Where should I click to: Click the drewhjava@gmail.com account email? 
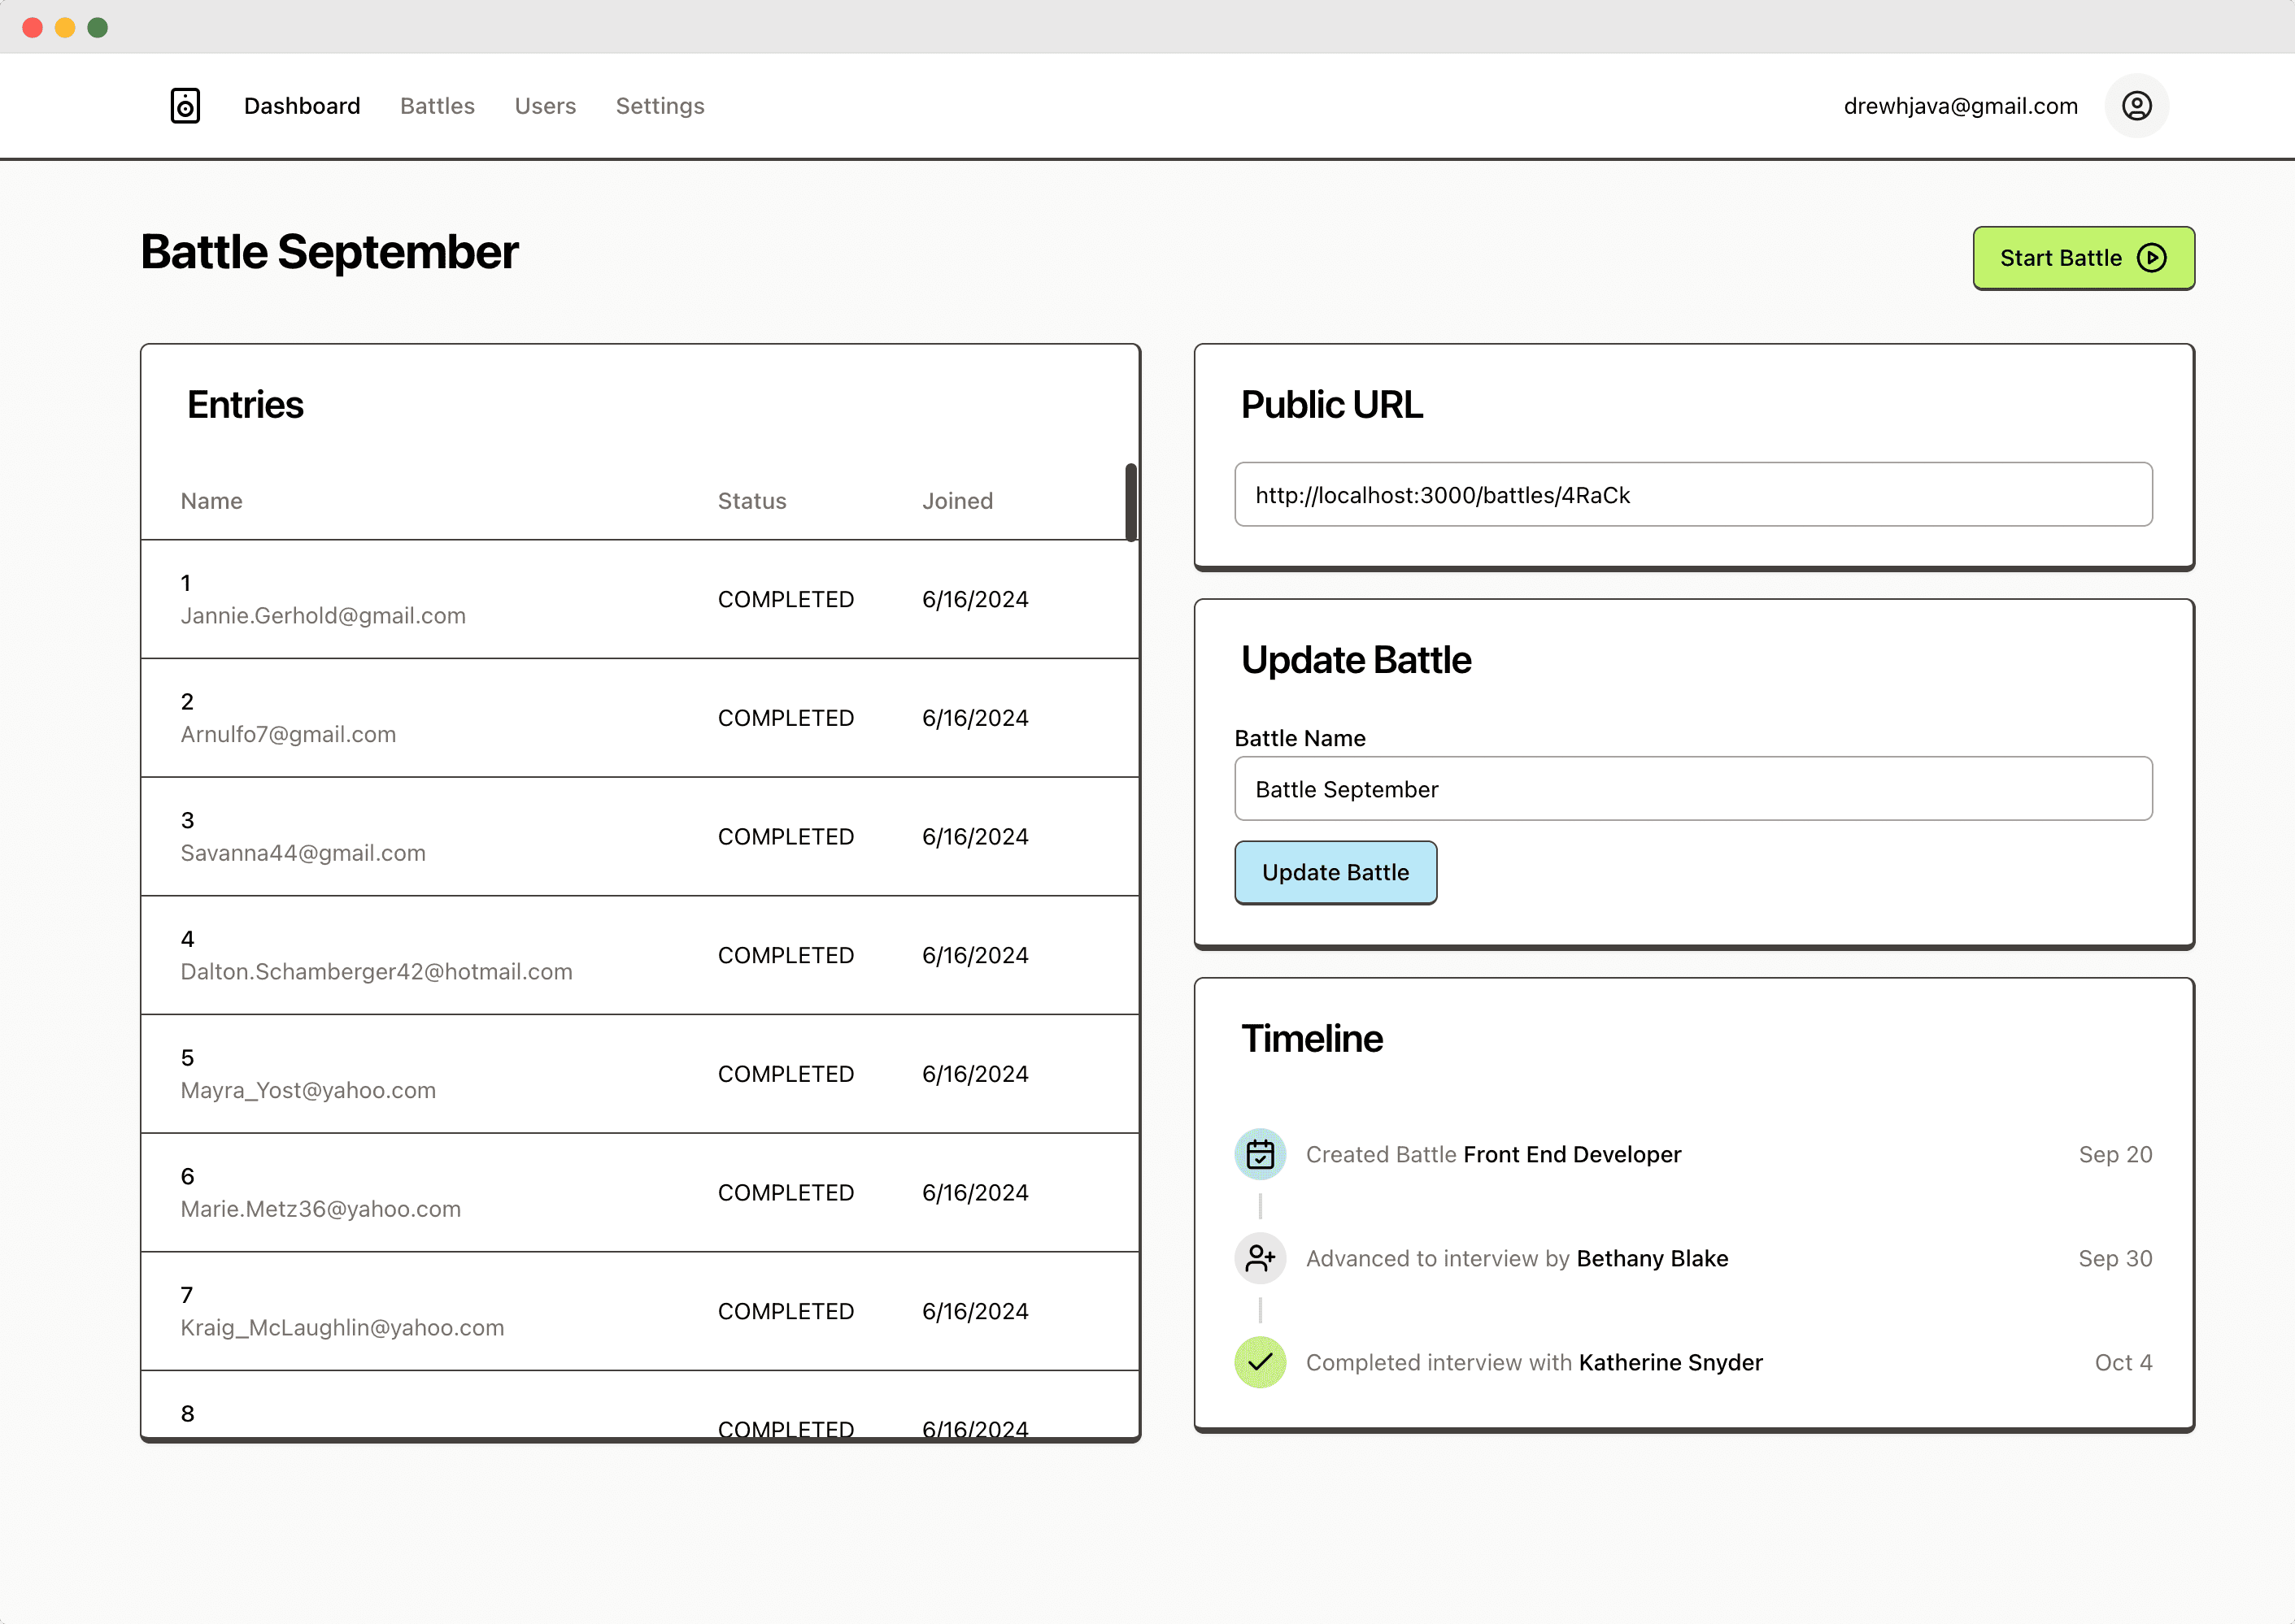pos(1960,106)
